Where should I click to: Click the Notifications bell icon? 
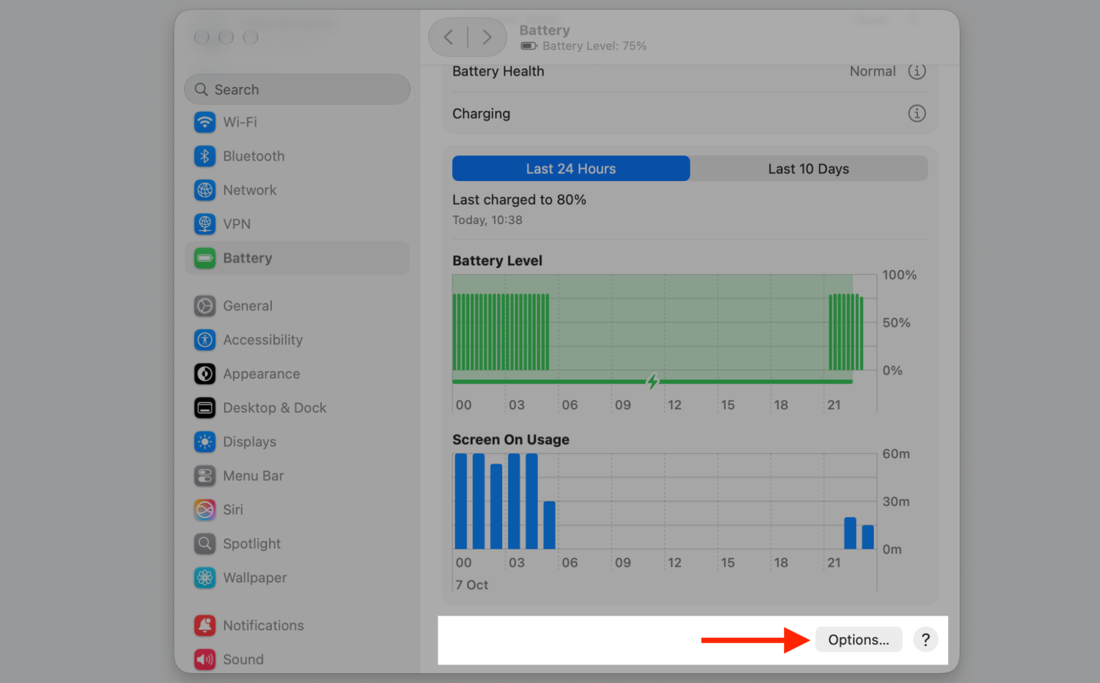click(205, 626)
